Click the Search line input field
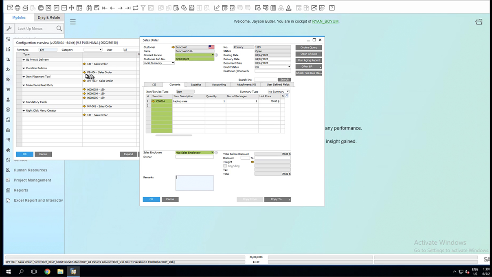This screenshot has height=277, width=492. coord(265,79)
